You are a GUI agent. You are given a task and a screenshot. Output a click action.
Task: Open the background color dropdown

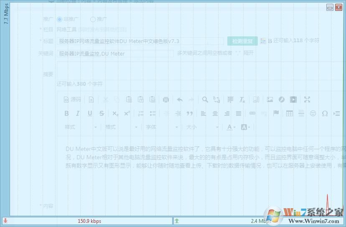[x=245, y=127]
